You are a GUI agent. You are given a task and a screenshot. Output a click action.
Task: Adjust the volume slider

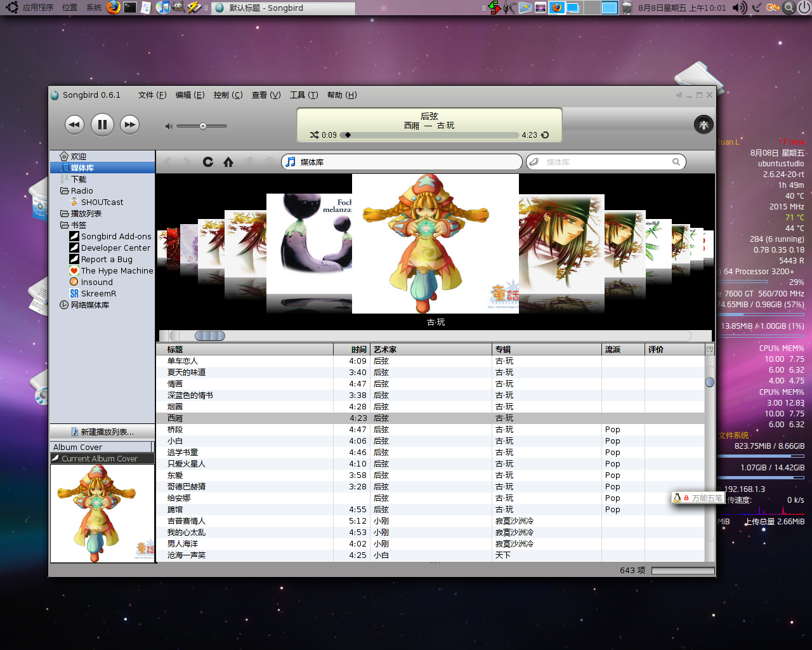202,126
